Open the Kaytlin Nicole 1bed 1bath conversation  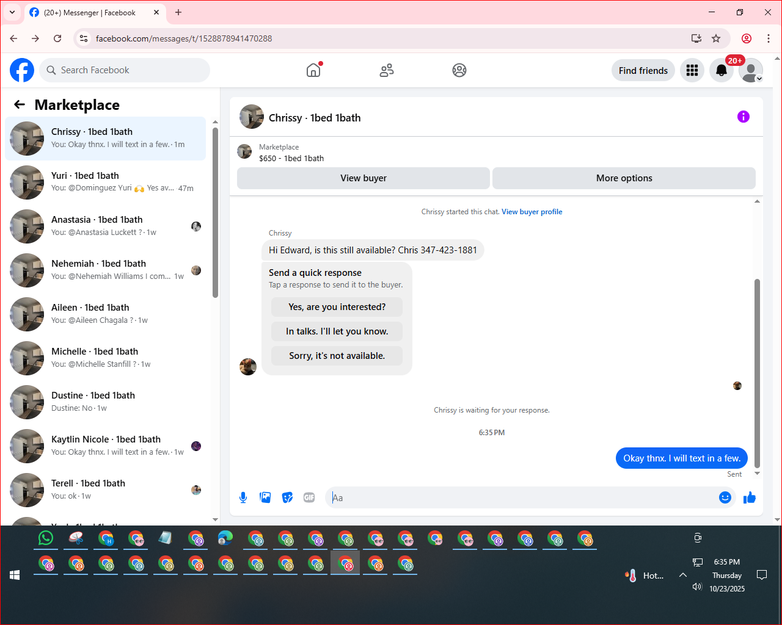click(x=106, y=446)
